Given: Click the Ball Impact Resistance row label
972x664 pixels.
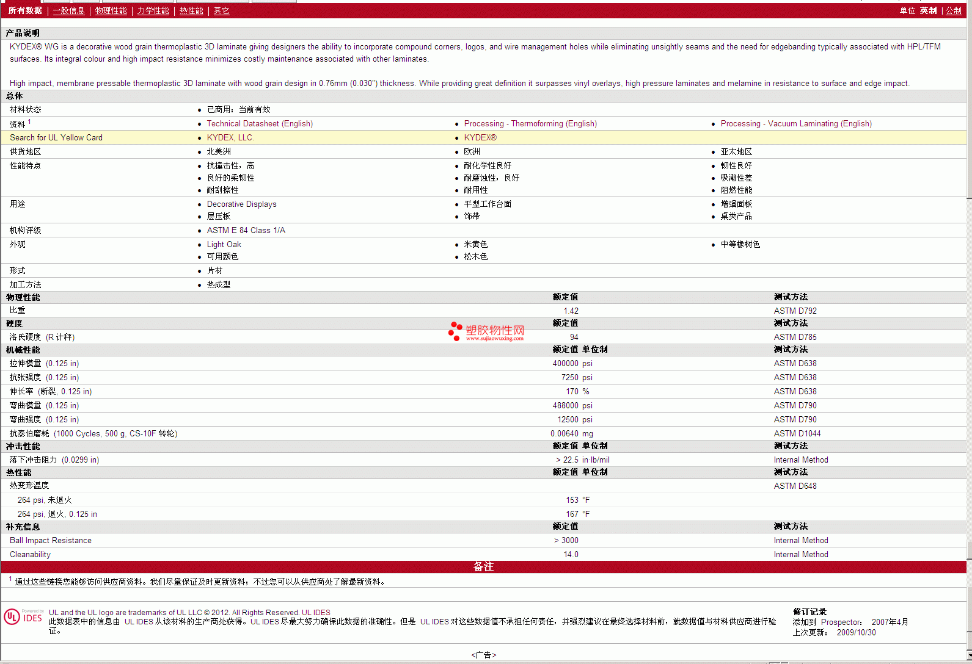Looking at the screenshot, I should (x=51, y=540).
